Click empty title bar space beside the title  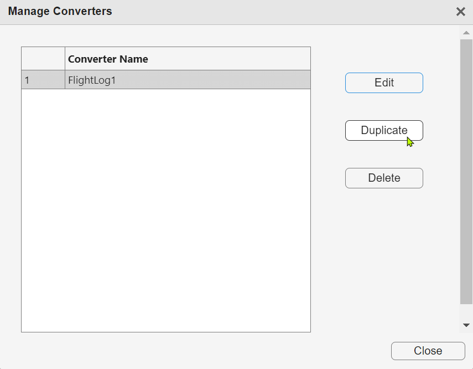pyautogui.click(x=277, y=12)
